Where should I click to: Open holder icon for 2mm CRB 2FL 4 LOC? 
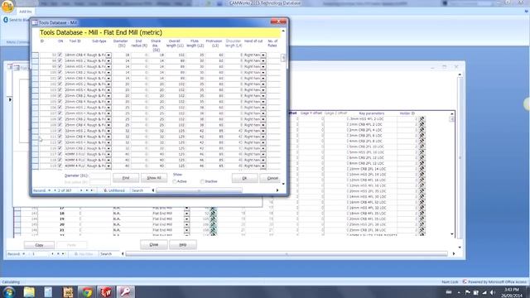[x=422, y=130]
